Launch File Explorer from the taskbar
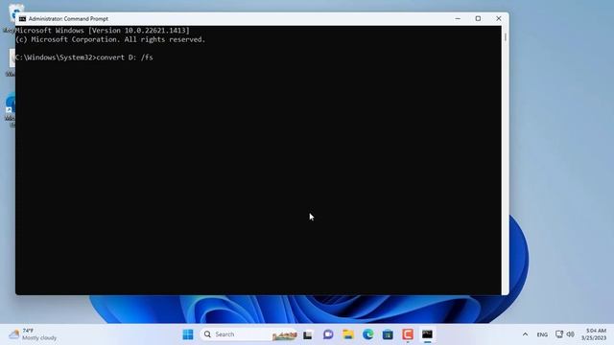 pyautogui.click(x=348, y=334)
